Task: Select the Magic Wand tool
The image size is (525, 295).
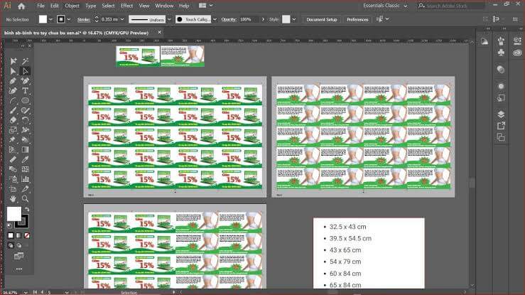Action: [x=25, y=61]
